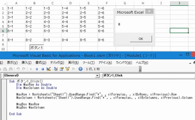The width and height of the screenshot is (195, 120).
Task: Click the Undo icon in VBA toolbar
Action: click(18, 69)
